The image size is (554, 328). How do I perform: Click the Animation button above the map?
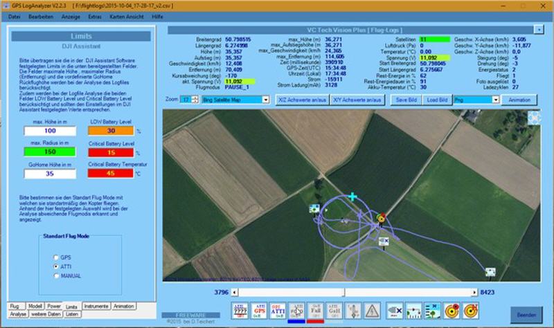519,100
